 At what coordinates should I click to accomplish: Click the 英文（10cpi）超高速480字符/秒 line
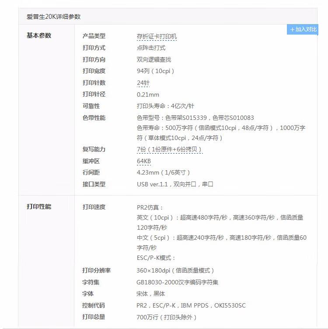220,223
